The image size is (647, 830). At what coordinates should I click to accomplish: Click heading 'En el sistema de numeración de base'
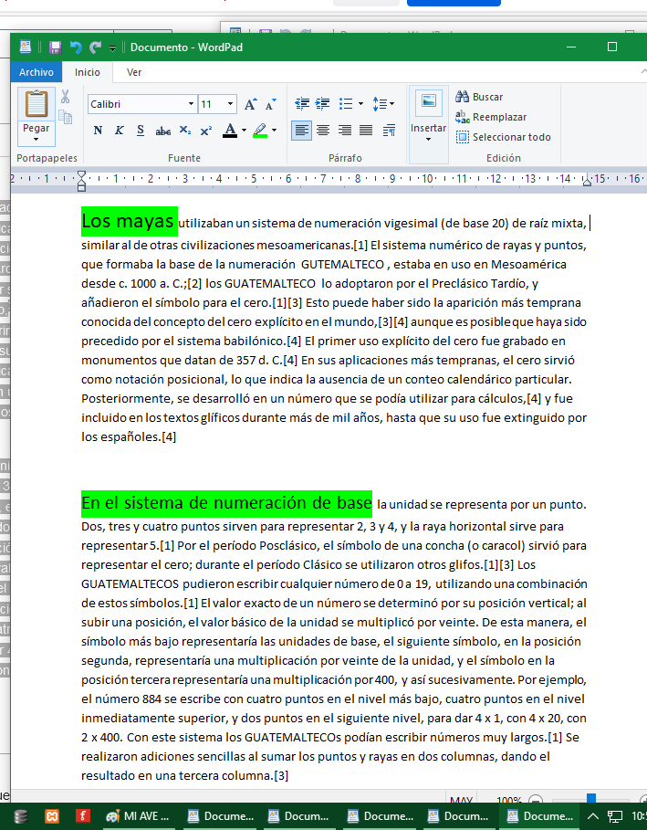(226, 503)
